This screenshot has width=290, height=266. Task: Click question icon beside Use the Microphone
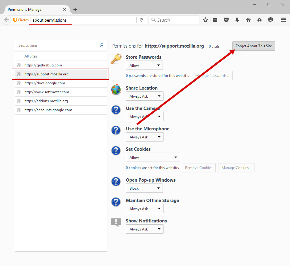coord(116,130)
